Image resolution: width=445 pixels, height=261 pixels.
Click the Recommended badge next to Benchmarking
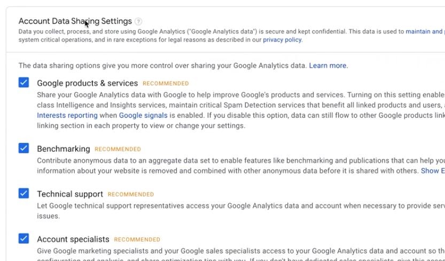pos(118,149)
